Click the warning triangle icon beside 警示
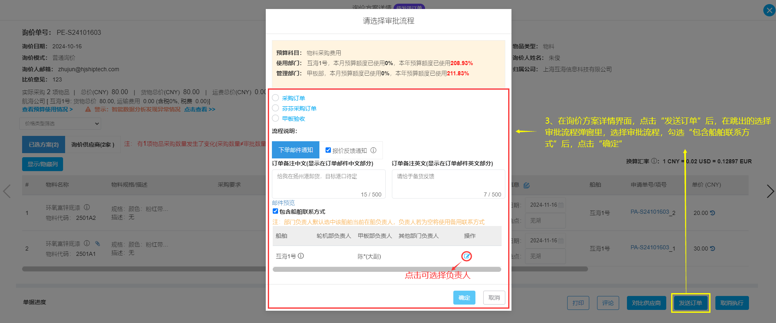The height and width of the screenshot is (323, 776). coord(88,109)
